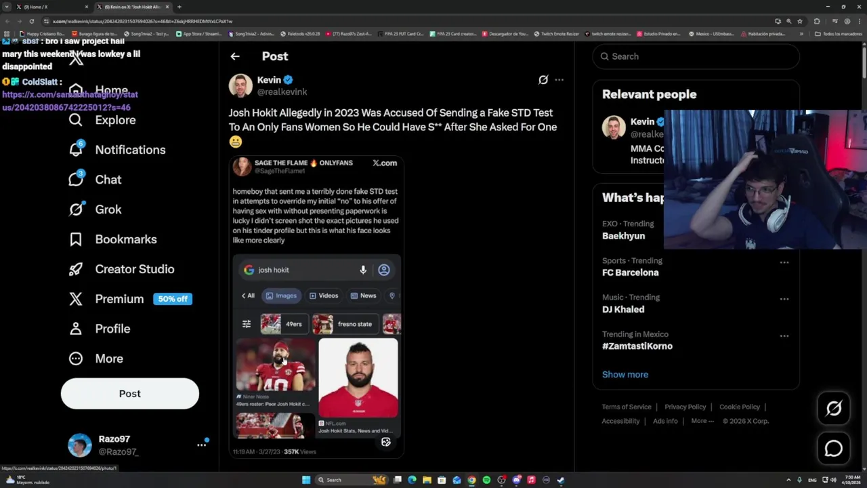
Task: Click the taskbar volume icon
Action: click(833, 480)
